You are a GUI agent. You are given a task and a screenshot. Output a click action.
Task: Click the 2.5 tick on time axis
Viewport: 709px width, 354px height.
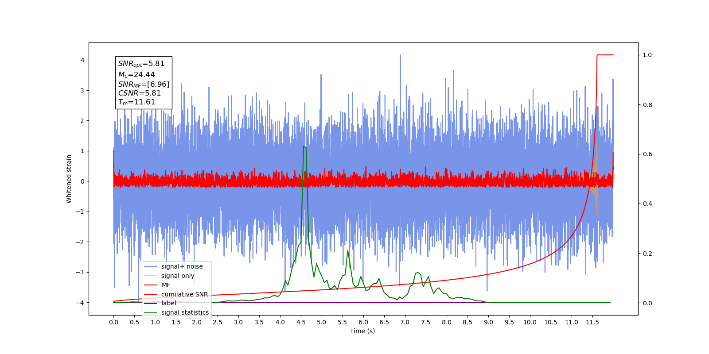point(218,322)
